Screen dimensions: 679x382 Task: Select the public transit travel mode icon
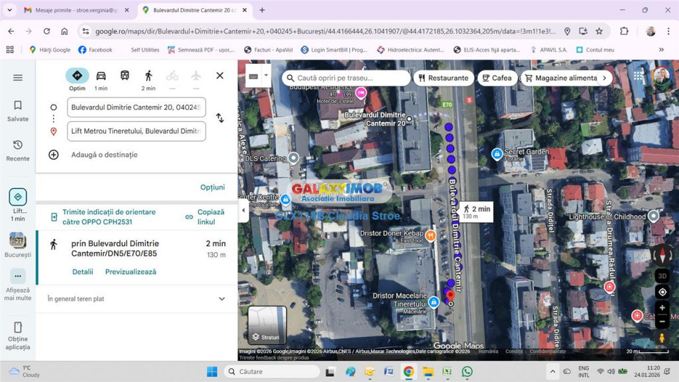(125, 76)
